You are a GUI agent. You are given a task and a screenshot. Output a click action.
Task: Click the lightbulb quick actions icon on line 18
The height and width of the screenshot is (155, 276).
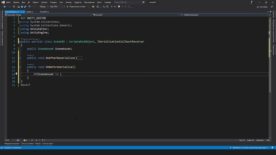point(16,74)
